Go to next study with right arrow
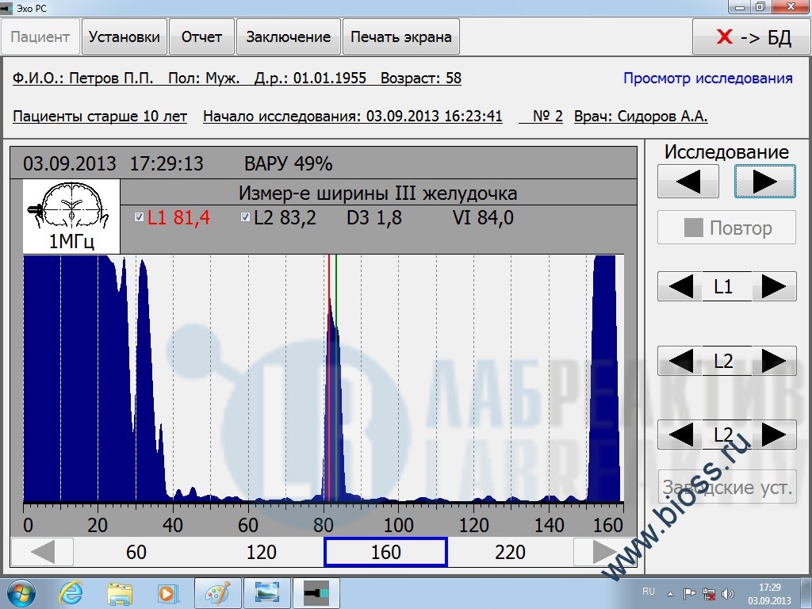 (x=764, y=182)
